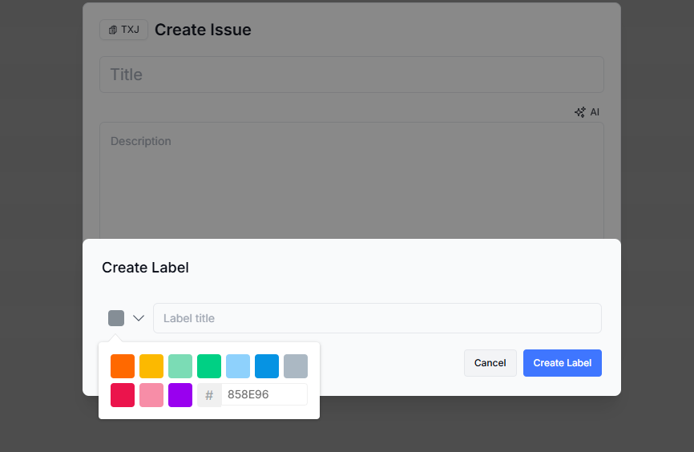Select the light blue color swatch
Image resolution: width=694 pixels, height=452 pixels.
[238, 366]
